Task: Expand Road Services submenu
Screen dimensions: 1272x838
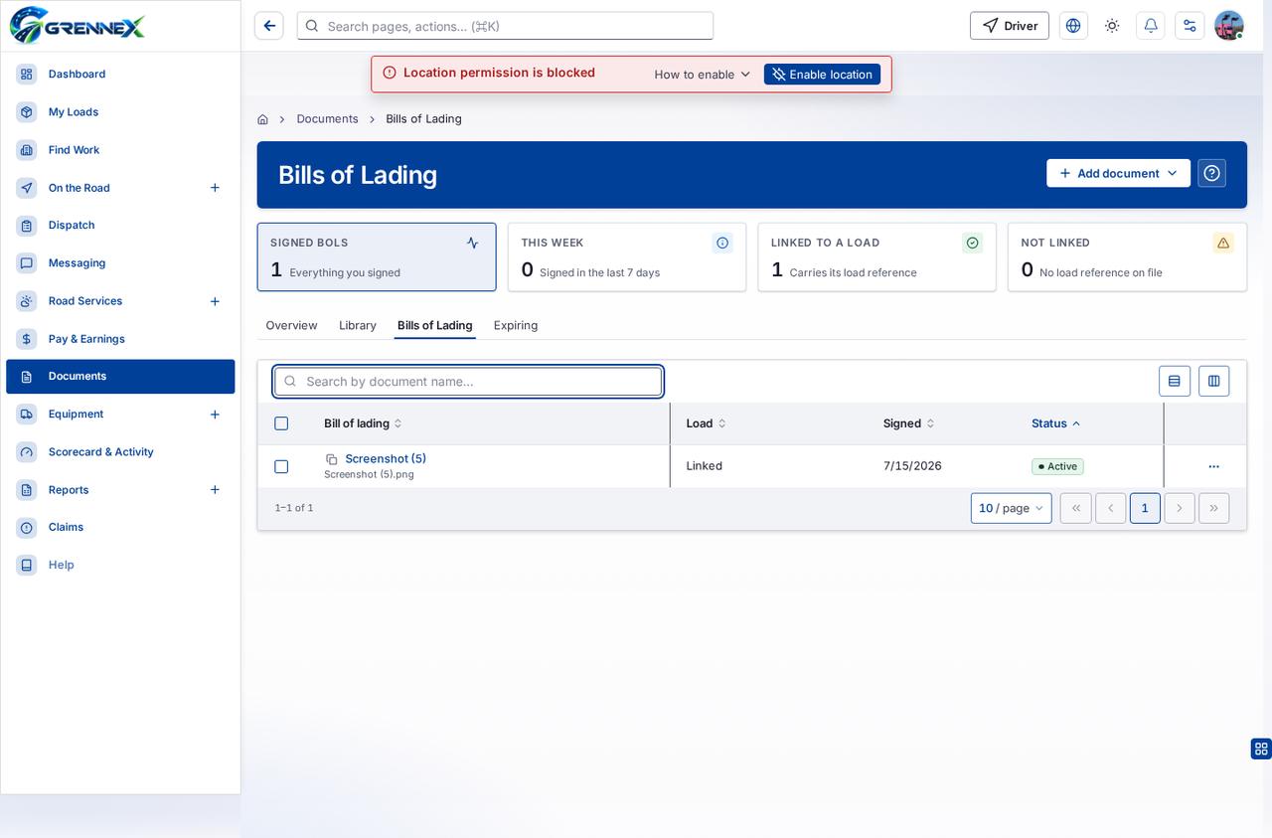Action: click(x=215, y=301)
